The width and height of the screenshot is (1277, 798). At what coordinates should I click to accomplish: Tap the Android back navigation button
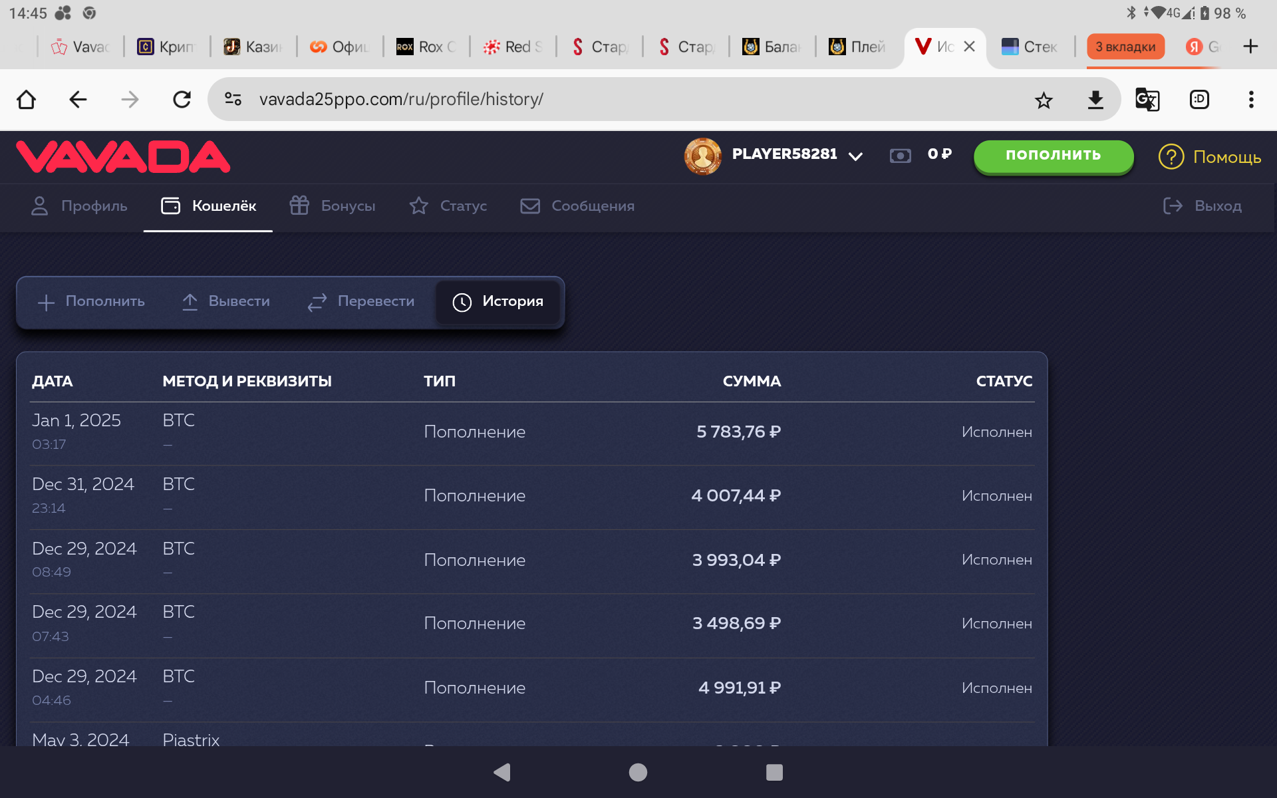coord(502,772)
